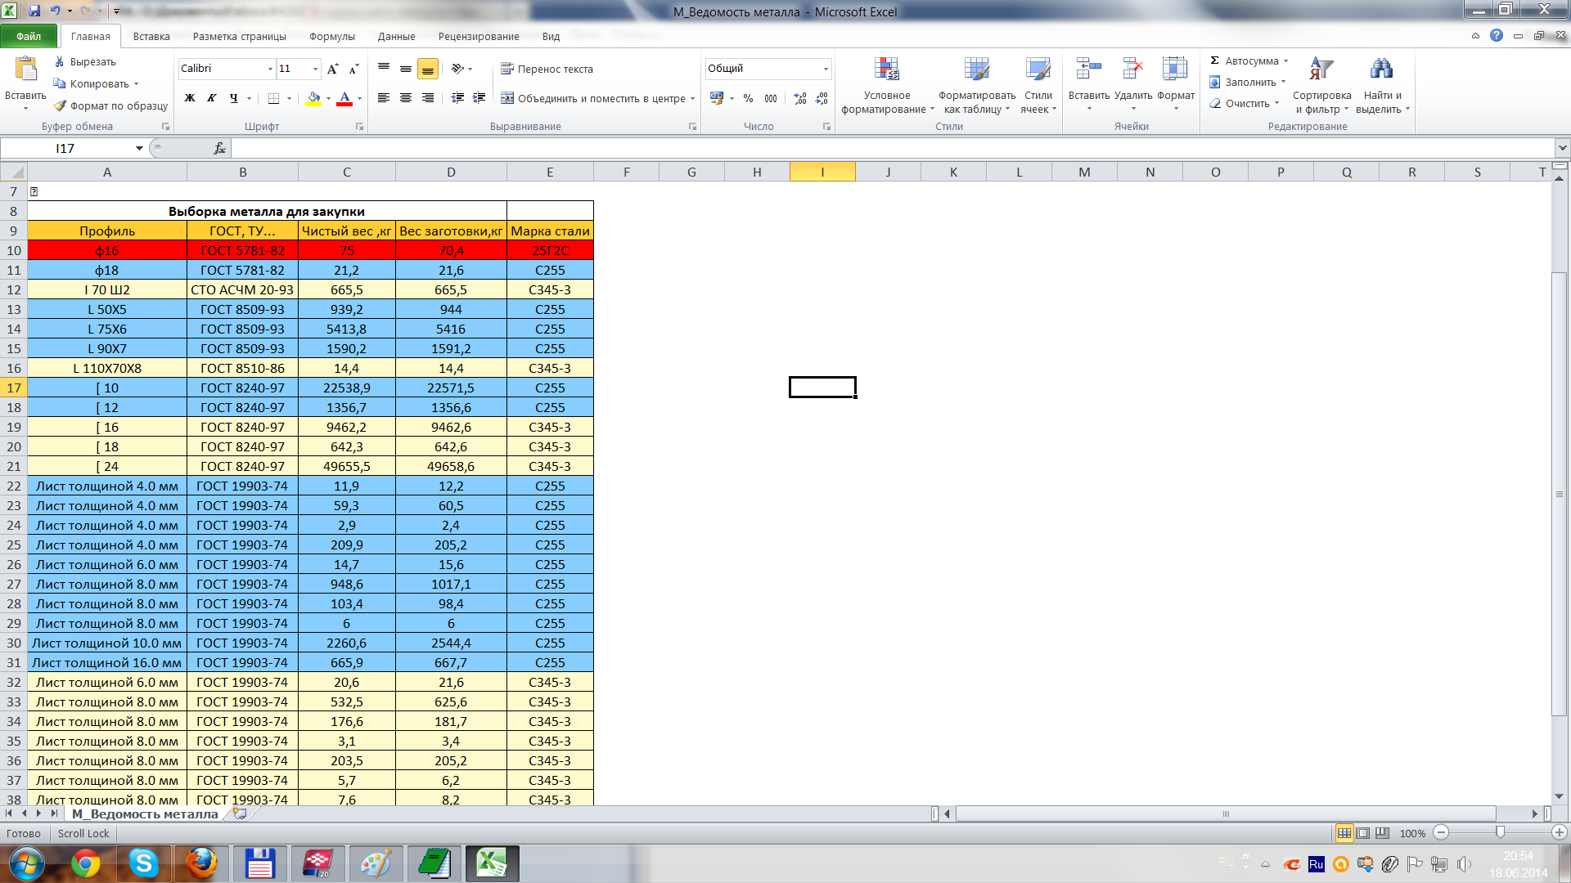Viewport: 1571px width, 883px height.
Task: Click the Conditional Formatting icon
Action: [x=886, y=70]
